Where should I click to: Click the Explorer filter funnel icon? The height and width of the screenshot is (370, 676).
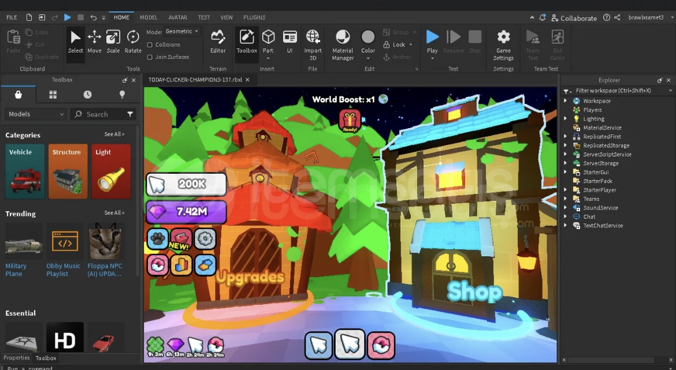tap(566, 91)
